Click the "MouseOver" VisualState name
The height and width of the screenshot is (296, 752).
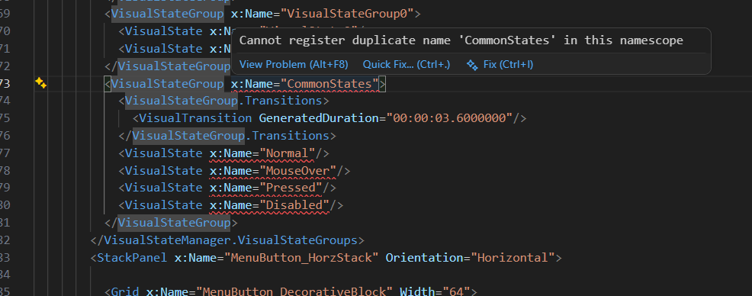[298, 171]
